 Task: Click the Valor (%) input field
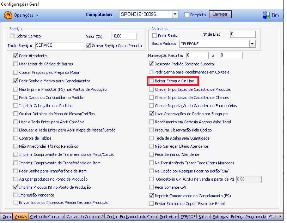124,36
